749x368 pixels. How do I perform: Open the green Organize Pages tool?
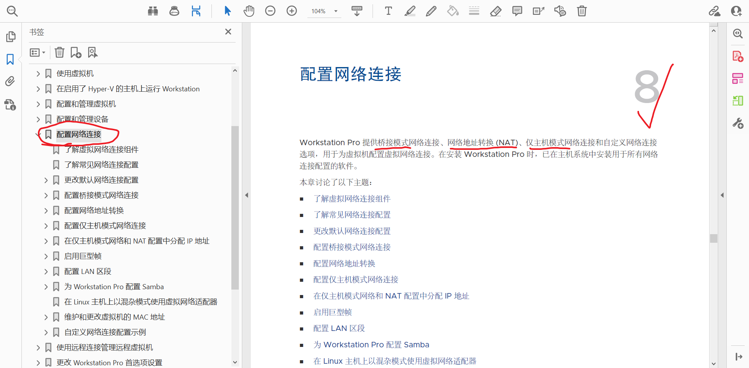coord(738,101)
